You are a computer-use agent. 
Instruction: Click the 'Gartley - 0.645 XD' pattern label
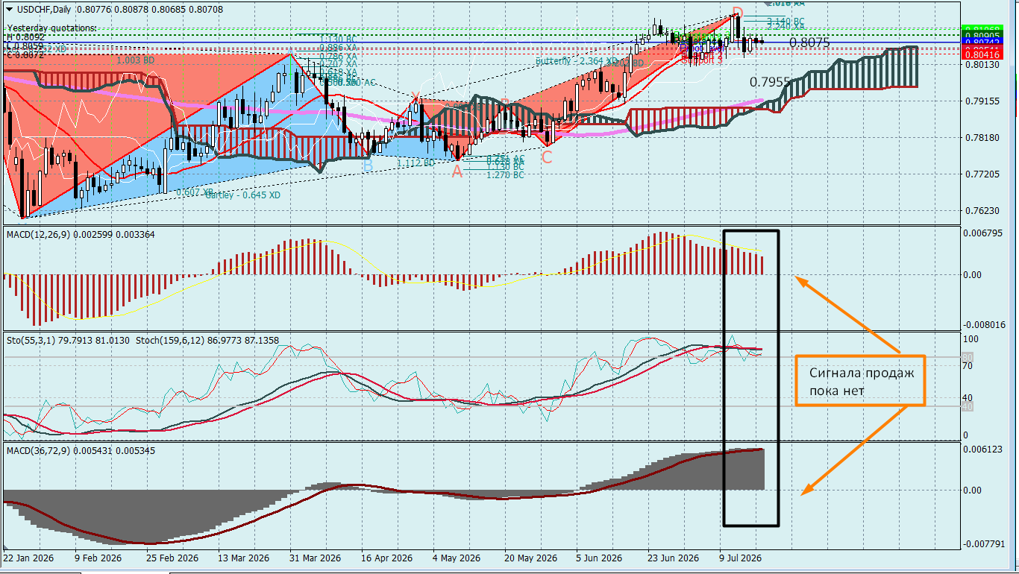243,195
